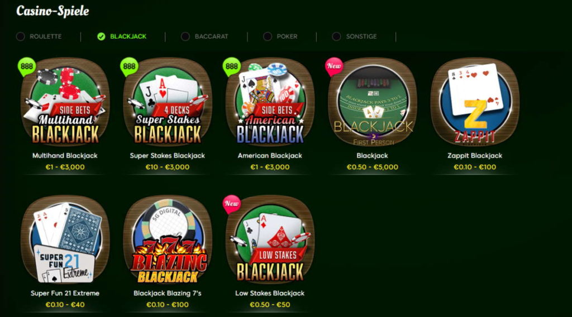The height and width of the screenshot is (317, 572).
Task: Select the Sonstige radio filter
Action: [336, 36]
